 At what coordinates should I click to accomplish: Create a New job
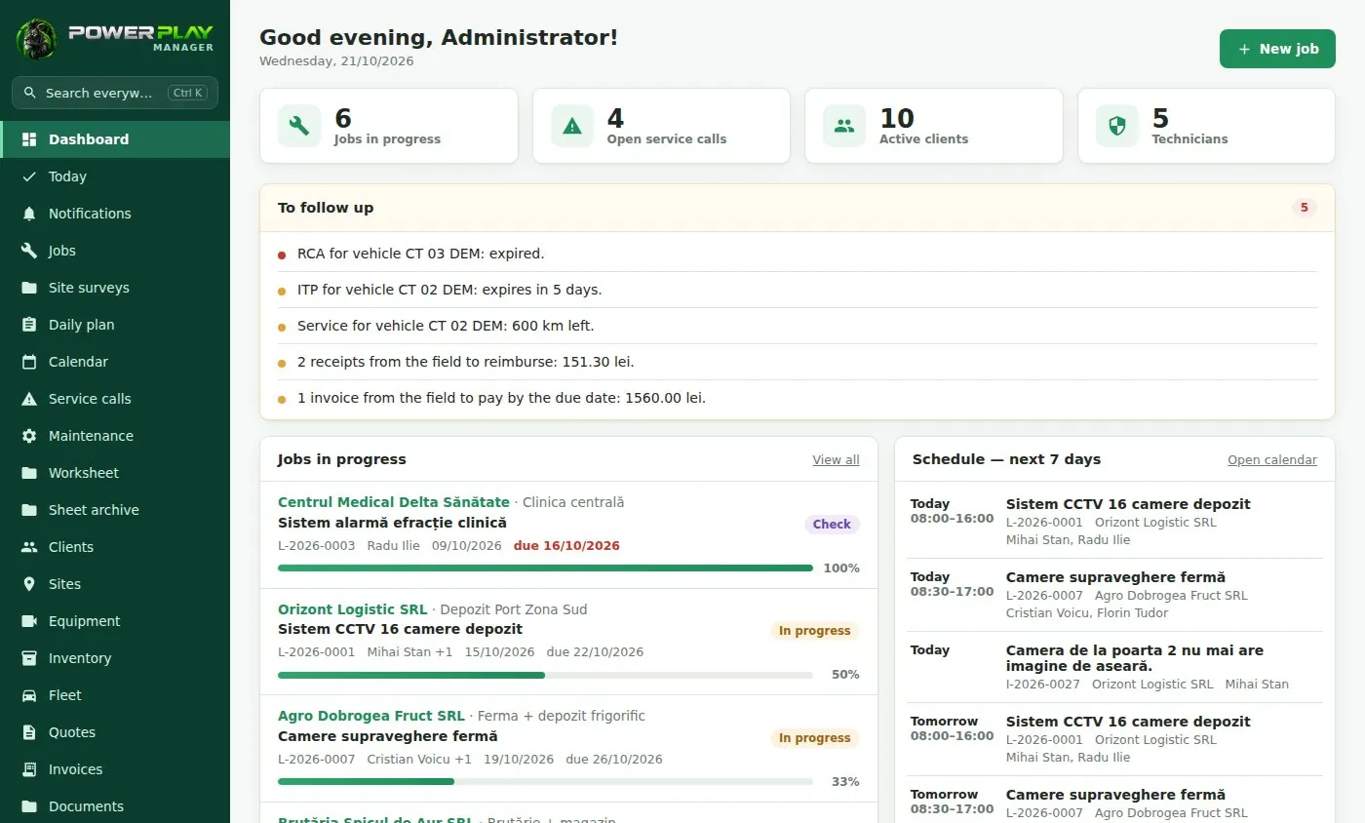coord(1277,49)
